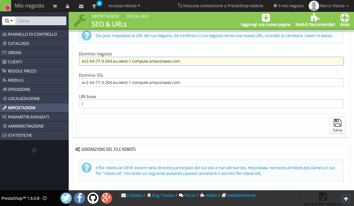
Task: Click SEO & URLS breadcrumb
Action: click(x=137, y=16)
